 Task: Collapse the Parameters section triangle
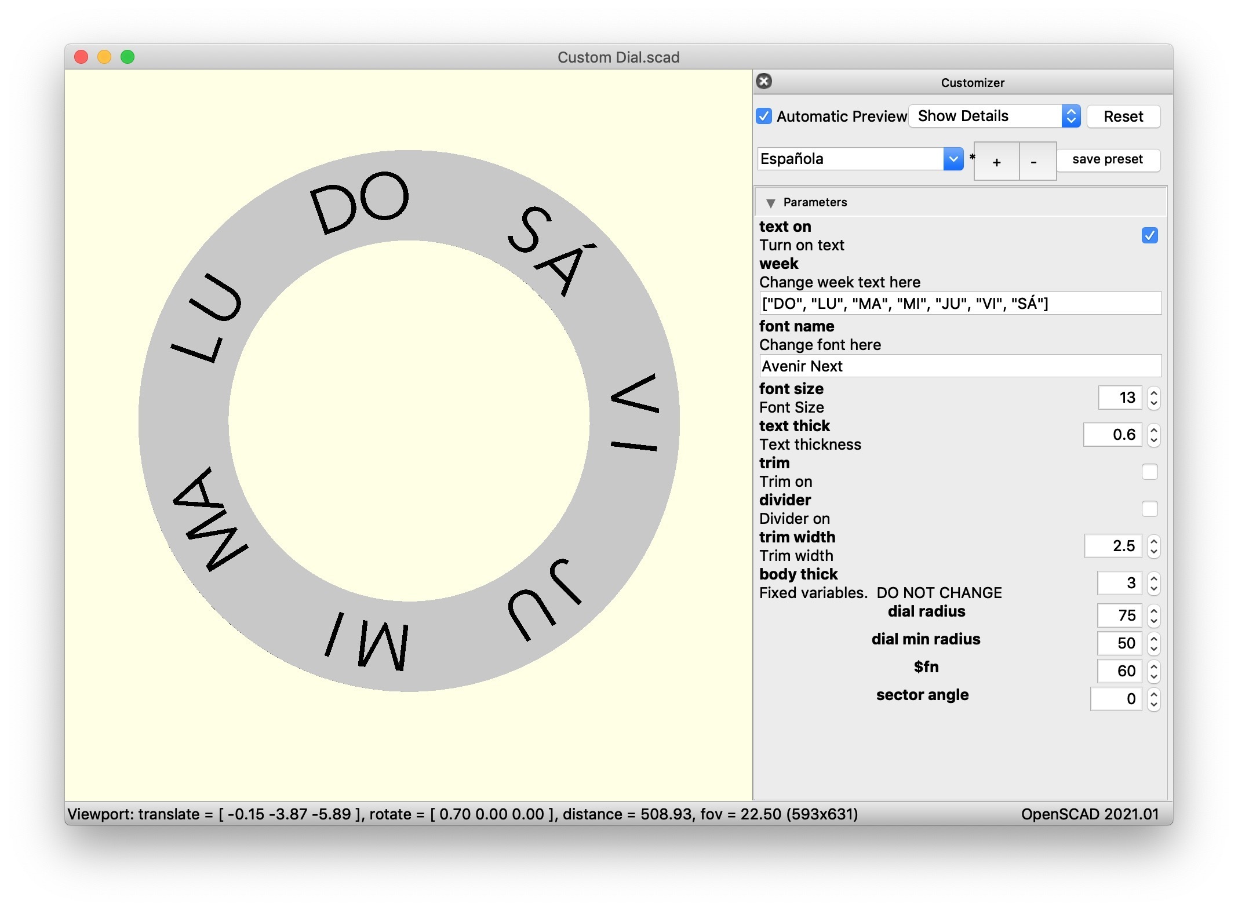(770, 203)
